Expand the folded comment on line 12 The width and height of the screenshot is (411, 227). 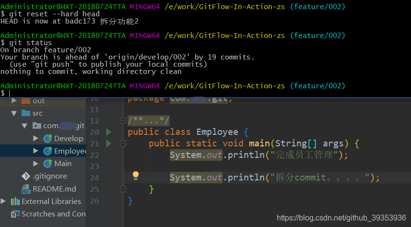(123, 121)
